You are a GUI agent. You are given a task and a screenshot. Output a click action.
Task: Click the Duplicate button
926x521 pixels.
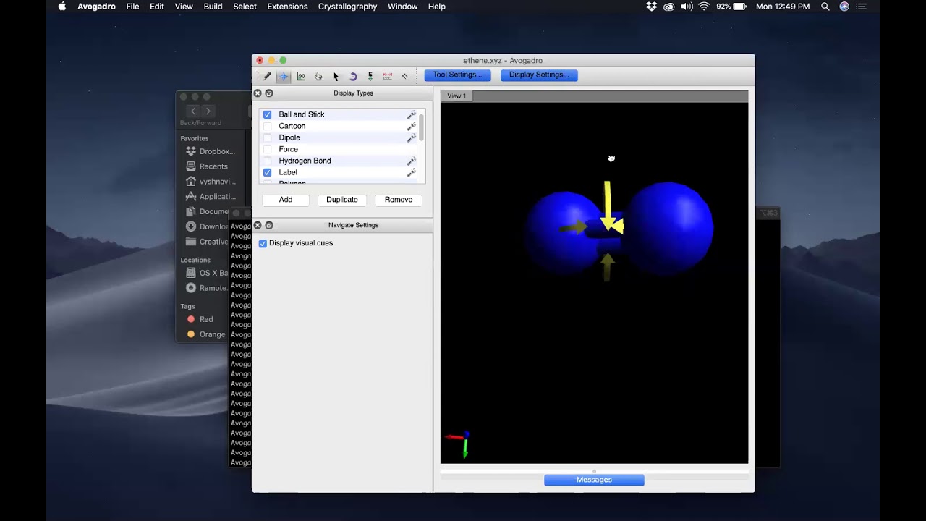pyautogui.click(x=342, y=200)
